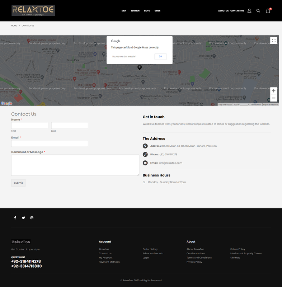Open the Facebook social icon
The width and height of the screenshot is (282, 287).
tap(15, 218)
